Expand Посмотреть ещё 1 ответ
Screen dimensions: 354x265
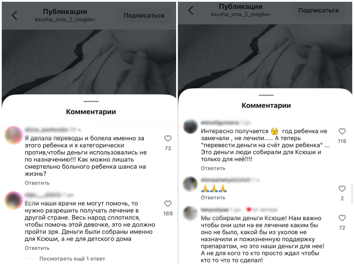[72, 259]
